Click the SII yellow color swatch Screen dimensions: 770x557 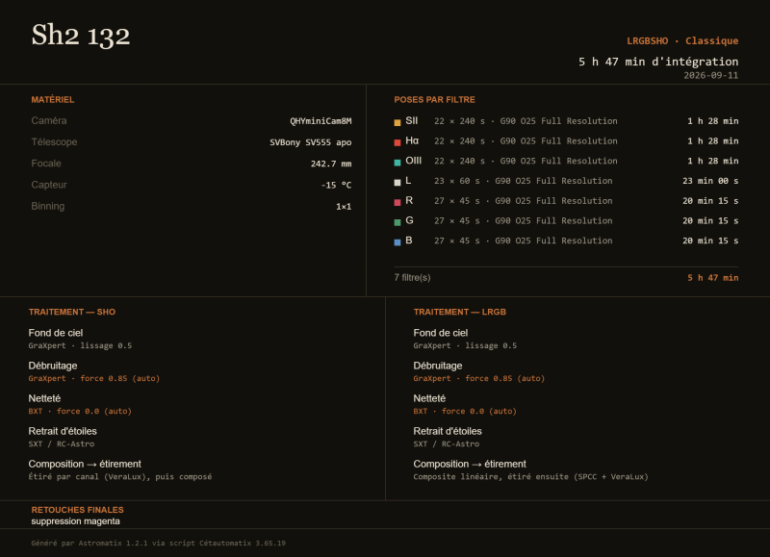(x=398, y=122)
